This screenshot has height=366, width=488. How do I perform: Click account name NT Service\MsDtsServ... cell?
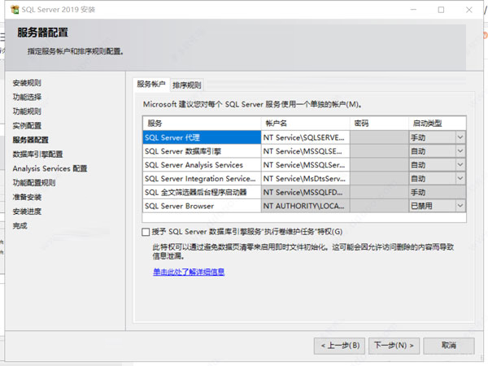click(305, 179)
